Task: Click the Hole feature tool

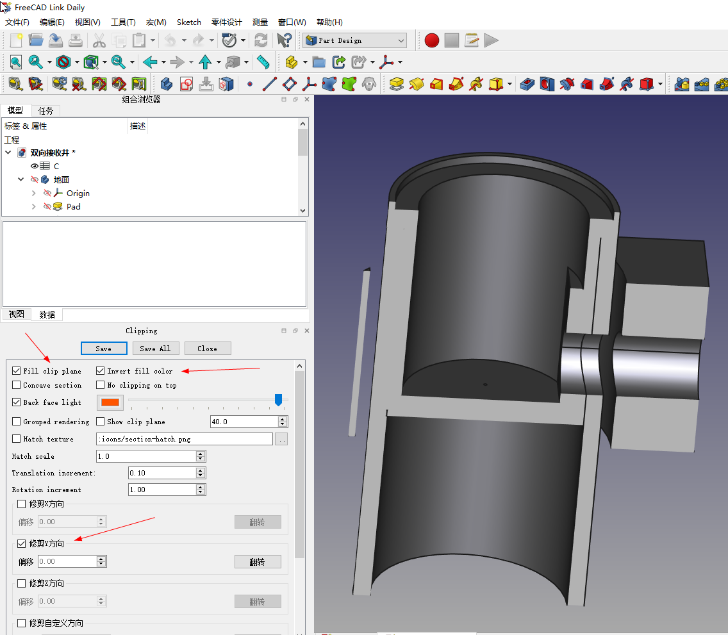Action: click(547, 84)
